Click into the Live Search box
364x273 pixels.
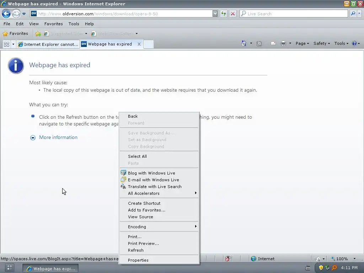pos(294,14)
